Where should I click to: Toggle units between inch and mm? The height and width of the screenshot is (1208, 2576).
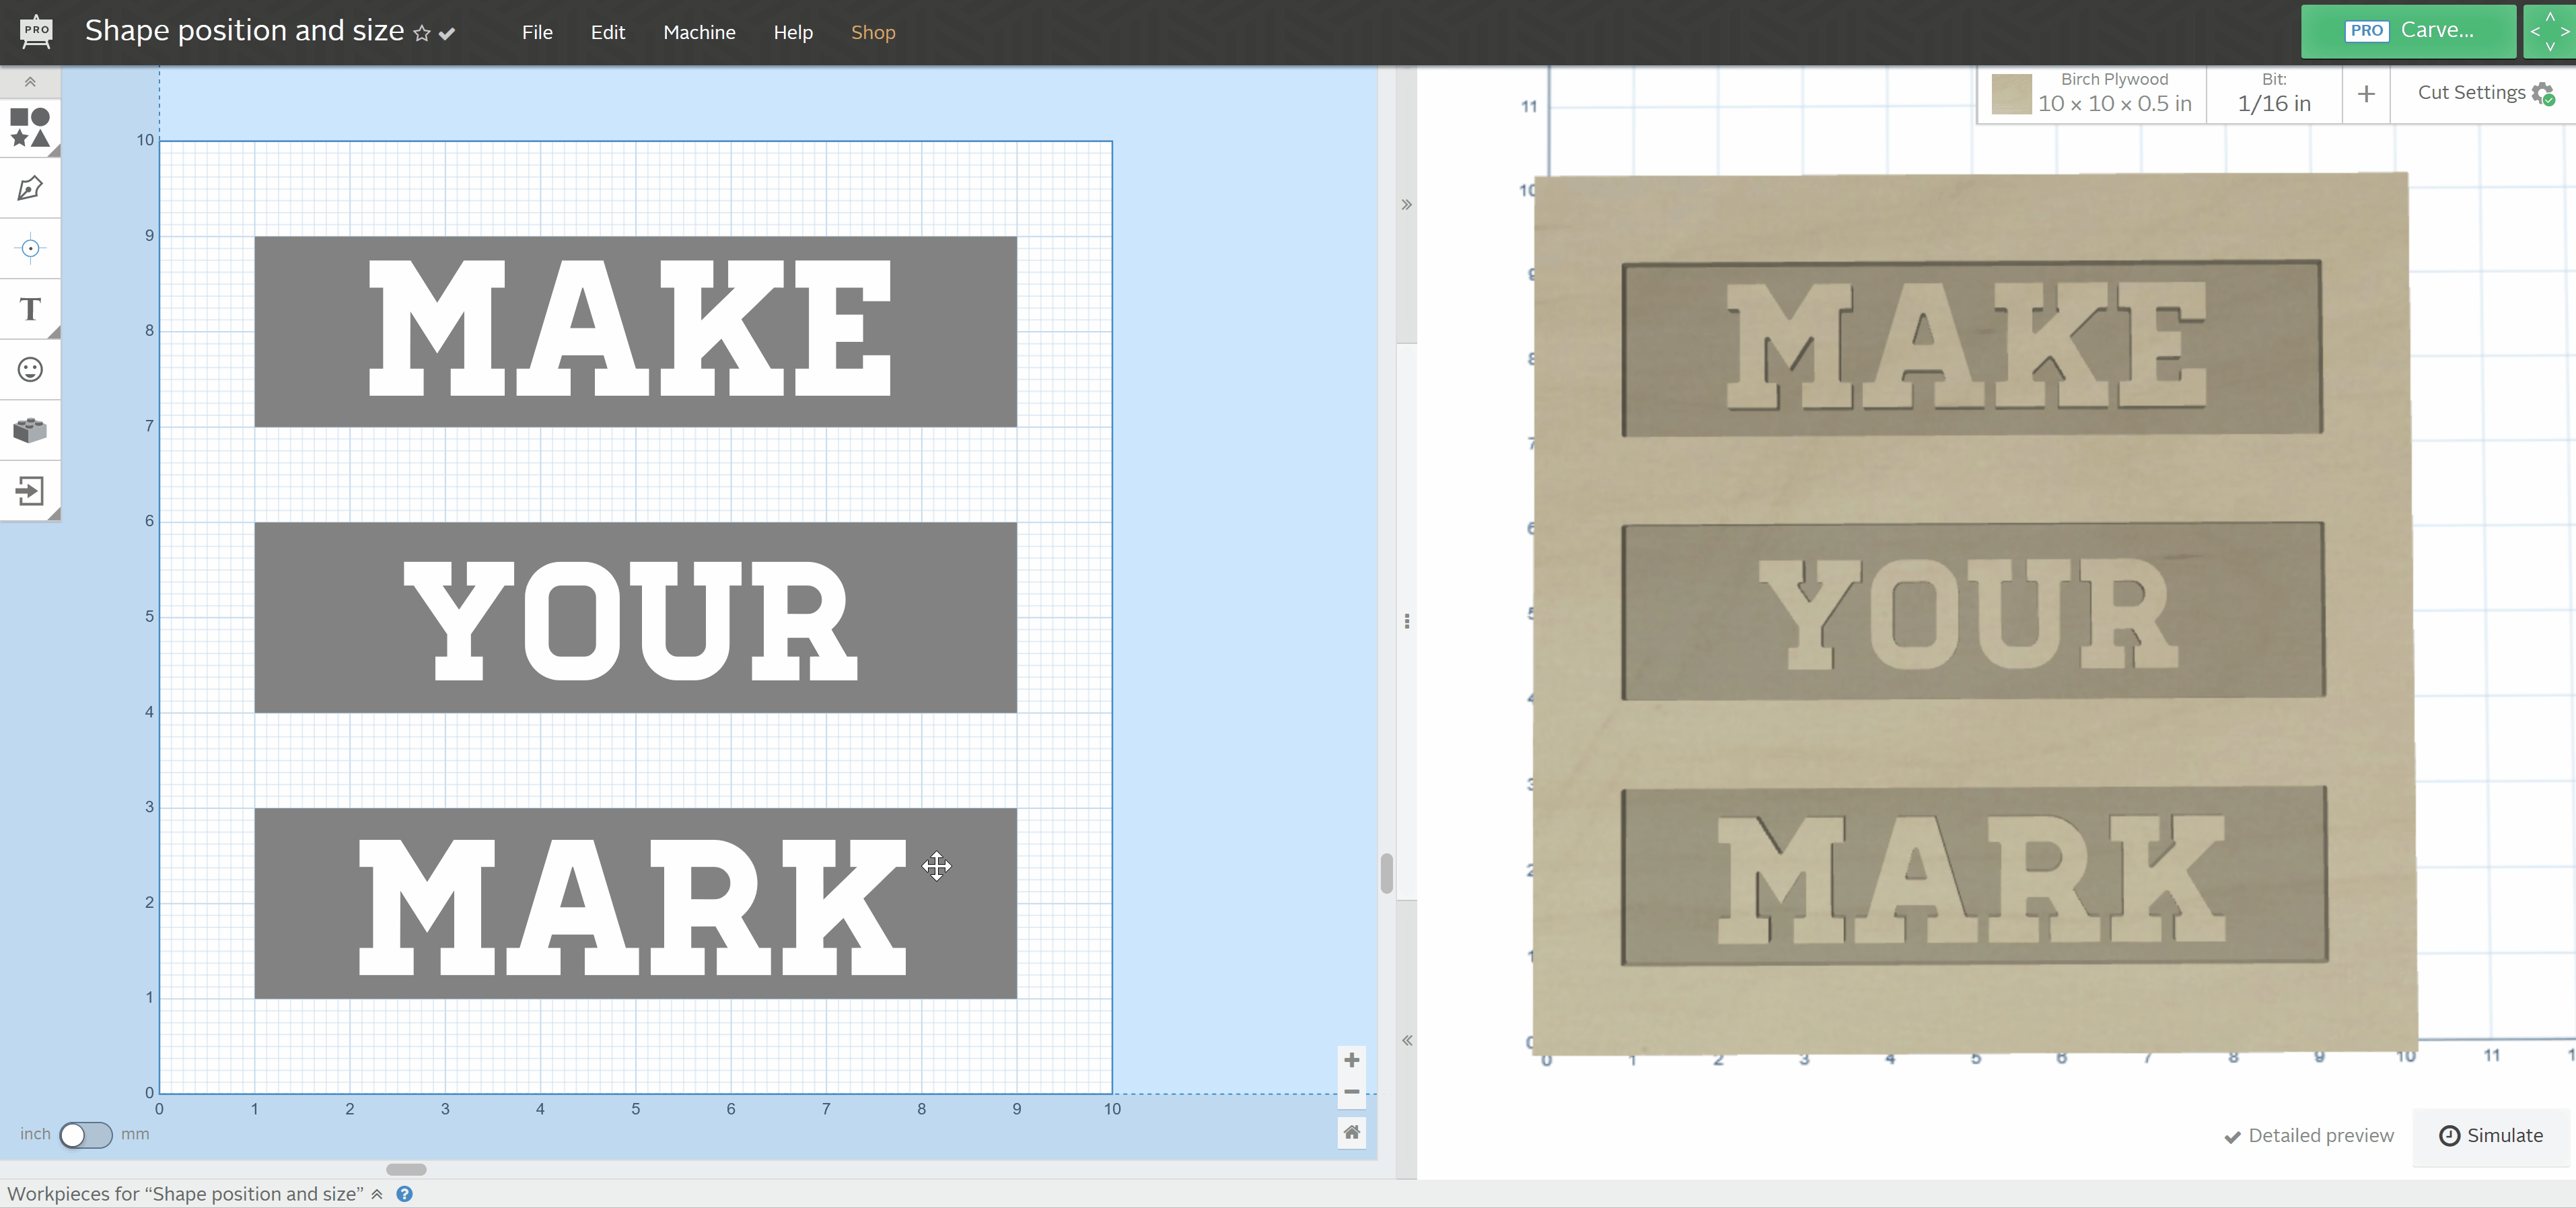click(x=85, y=1134)
